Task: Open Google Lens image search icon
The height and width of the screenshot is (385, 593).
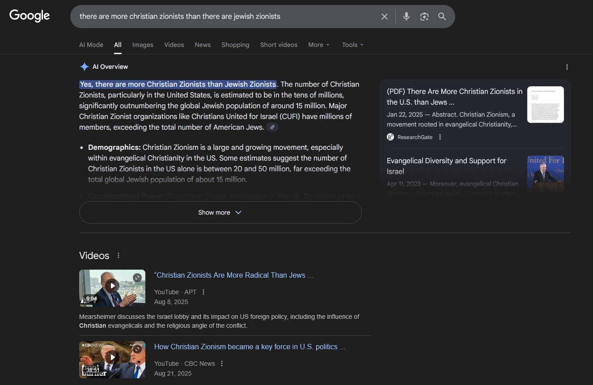Action: [424, 17]
